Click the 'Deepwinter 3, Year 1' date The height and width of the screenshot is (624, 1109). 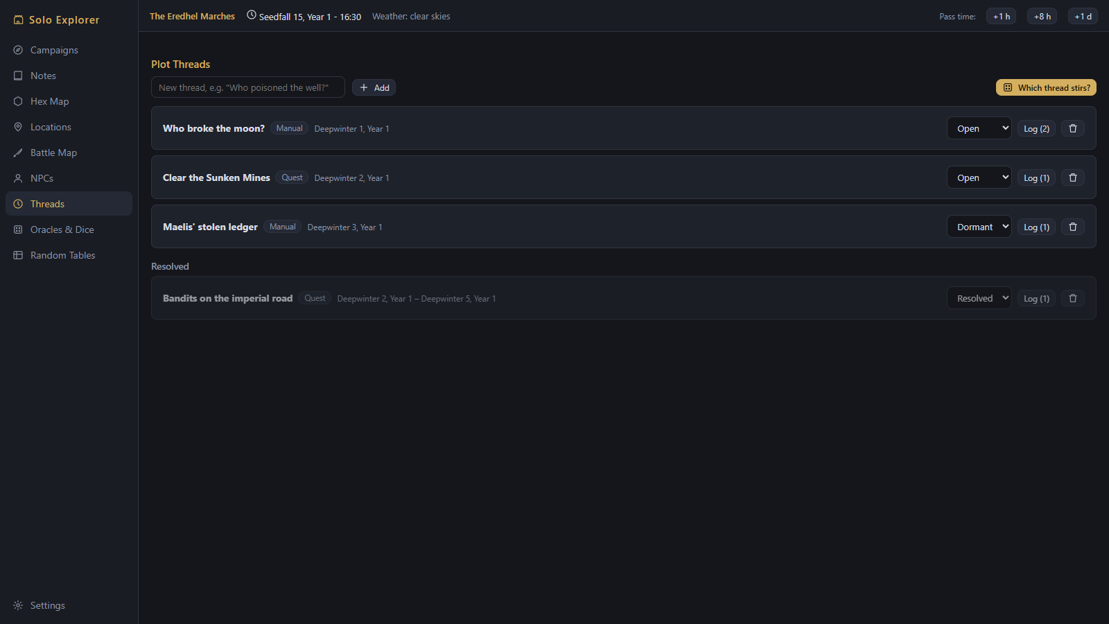[x=344, y=227]
